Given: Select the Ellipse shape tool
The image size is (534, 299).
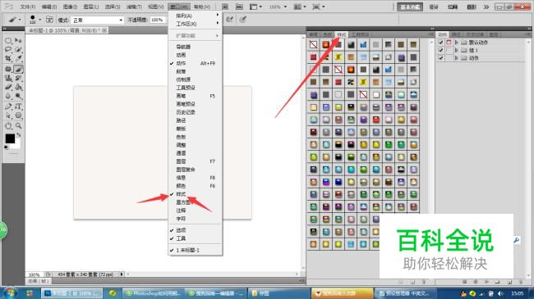Looking at the screenshot, I should point(18,116).
